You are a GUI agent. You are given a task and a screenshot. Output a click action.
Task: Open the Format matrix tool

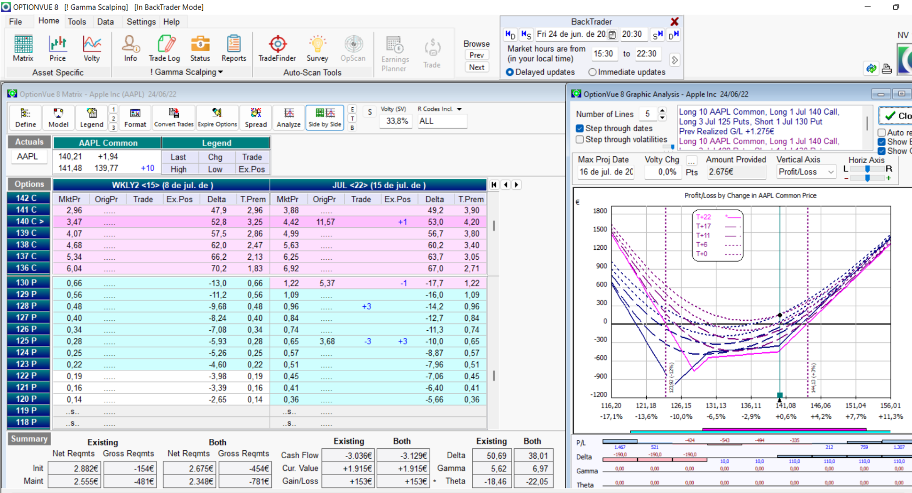point(135,117)
